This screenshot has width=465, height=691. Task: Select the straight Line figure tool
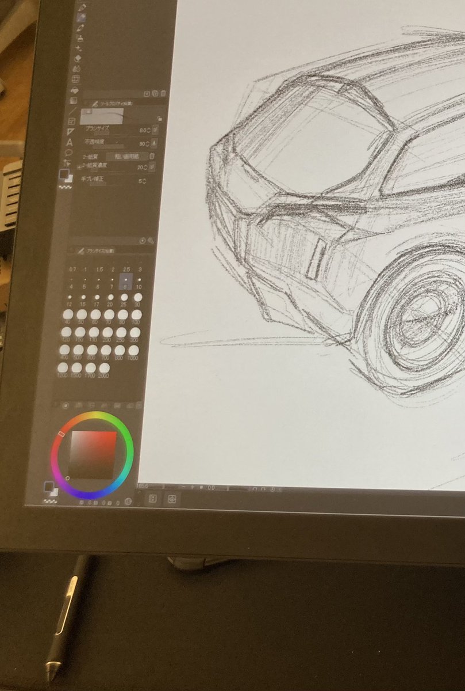73,111
